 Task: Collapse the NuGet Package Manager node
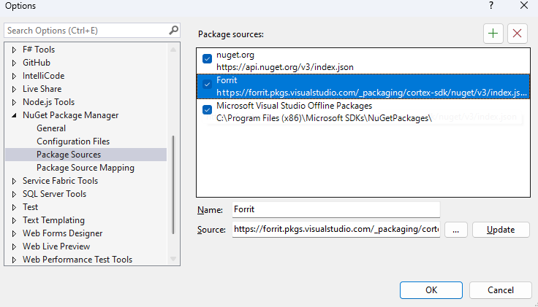(14, 115)
